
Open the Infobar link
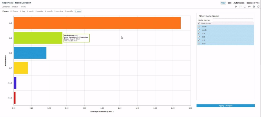[15, 7]
